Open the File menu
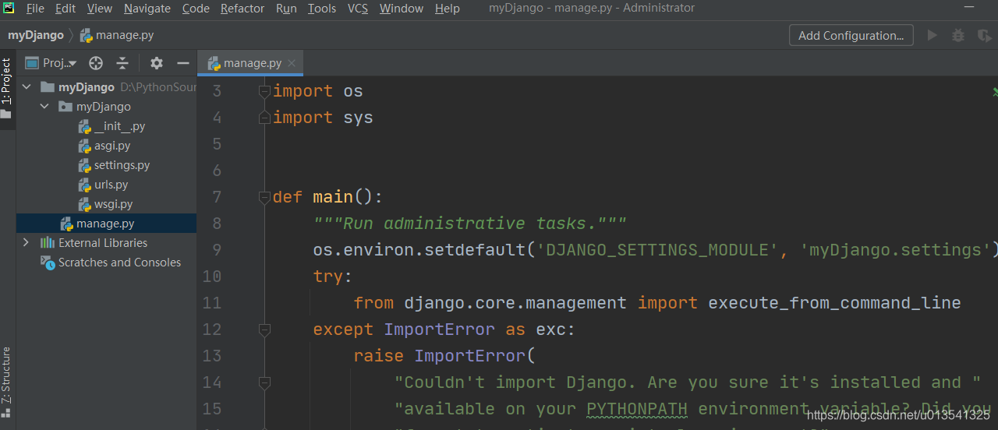This screenshot has width=998, height=430. pos(35,9)
